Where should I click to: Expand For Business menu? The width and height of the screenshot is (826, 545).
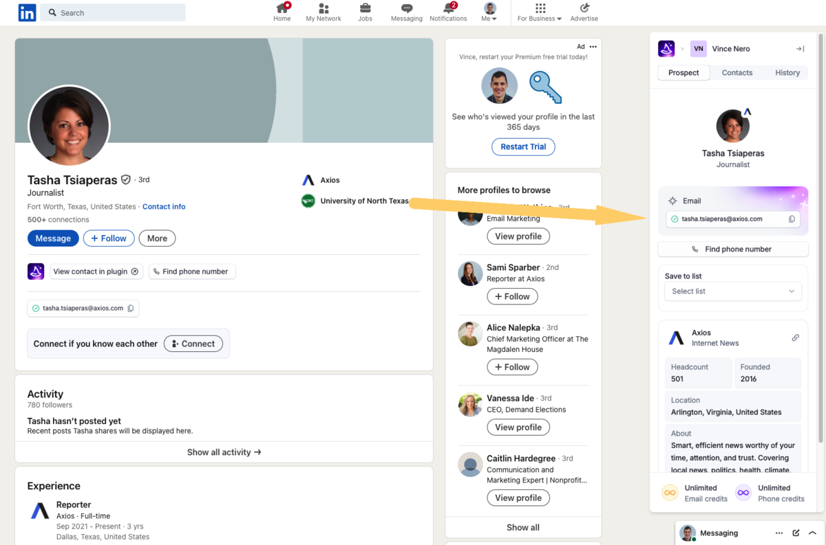coord(540,12)
